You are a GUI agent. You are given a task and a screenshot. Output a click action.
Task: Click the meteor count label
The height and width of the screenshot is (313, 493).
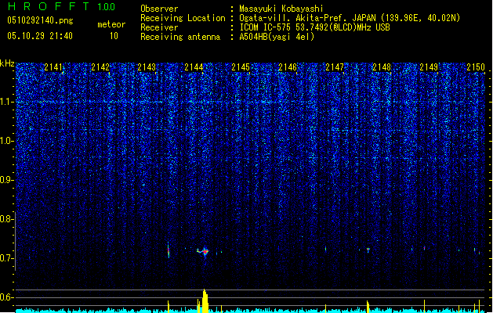coord(111,24)
